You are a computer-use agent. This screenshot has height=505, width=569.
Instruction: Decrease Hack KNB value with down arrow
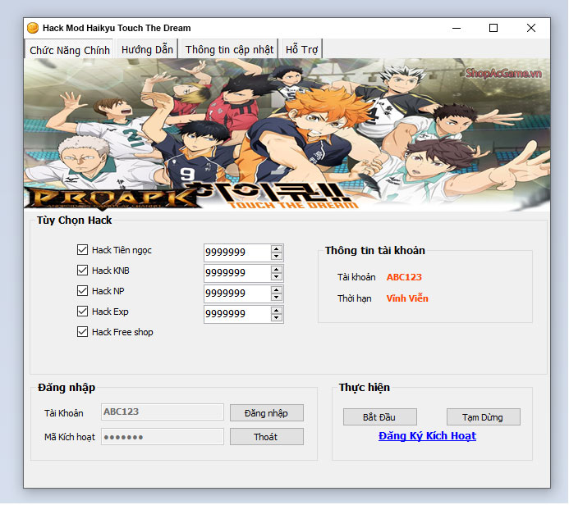(277, 277)
